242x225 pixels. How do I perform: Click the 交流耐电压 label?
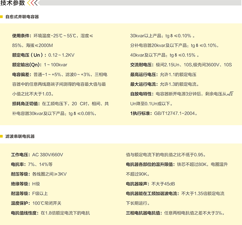pyautogui.click(x=141, y=65)
